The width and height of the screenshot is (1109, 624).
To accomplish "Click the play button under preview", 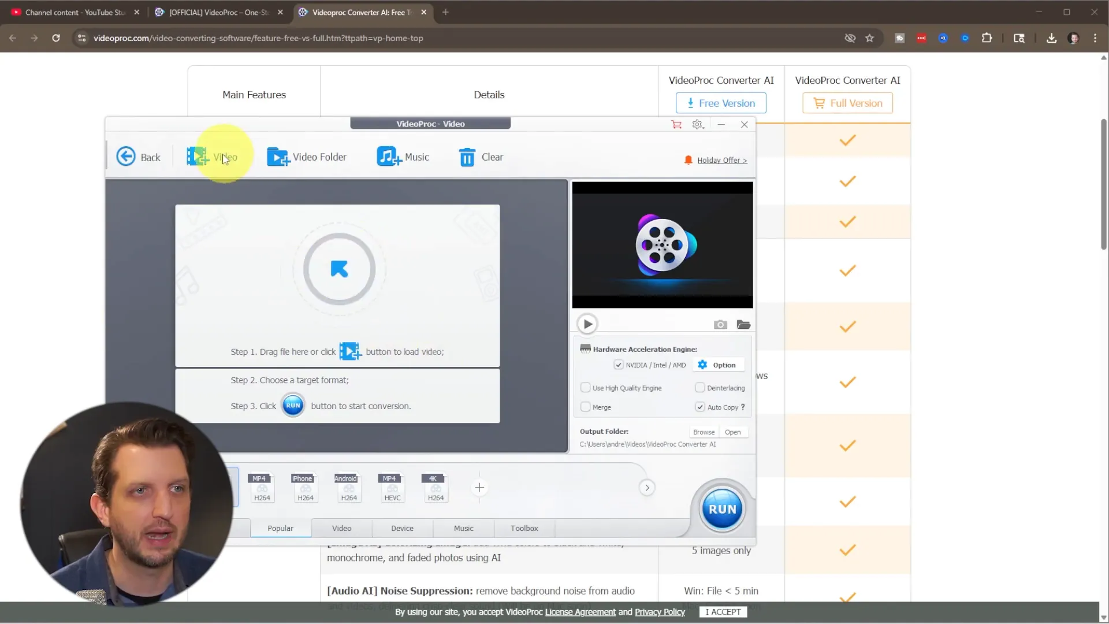I will tap(587, 324).
